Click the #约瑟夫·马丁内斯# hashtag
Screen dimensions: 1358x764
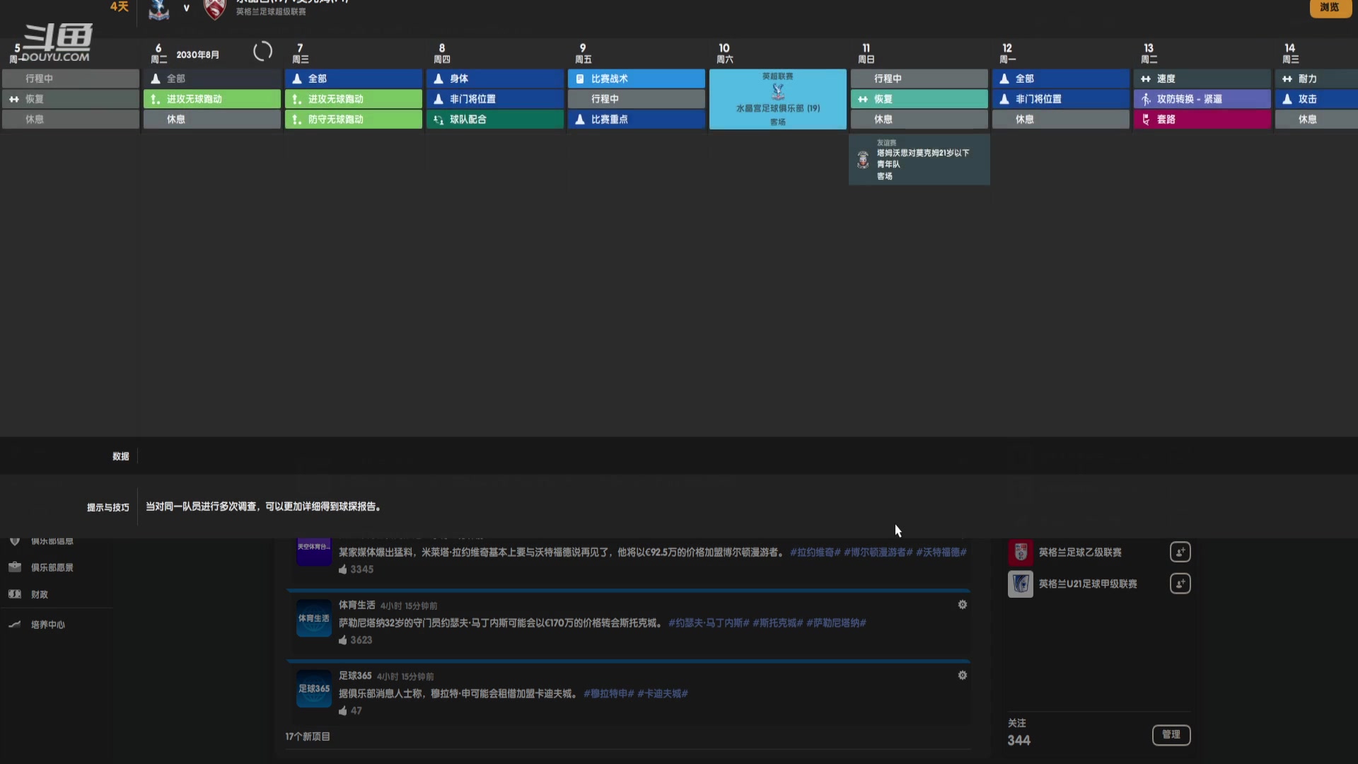708,623
